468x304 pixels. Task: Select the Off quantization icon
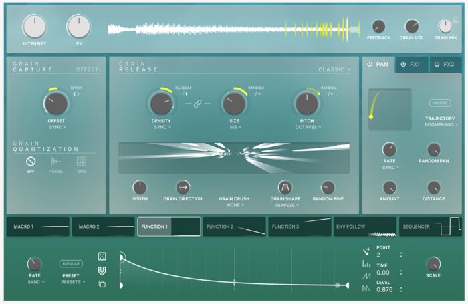[x=31, y=162]
